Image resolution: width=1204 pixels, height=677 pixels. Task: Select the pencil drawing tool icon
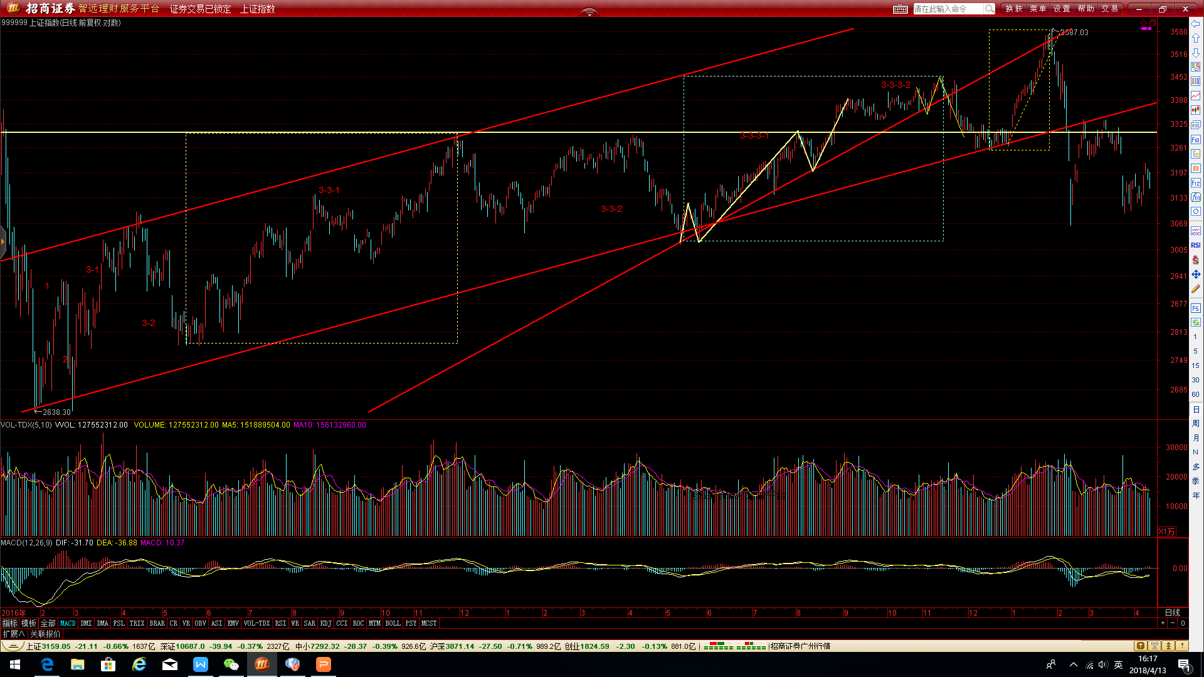(1196, 289)
